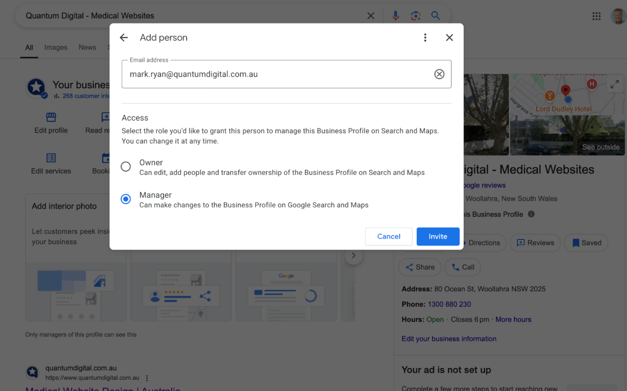
Task: Click Lord Dudley Hotel on the map
Action: (563, 109)
